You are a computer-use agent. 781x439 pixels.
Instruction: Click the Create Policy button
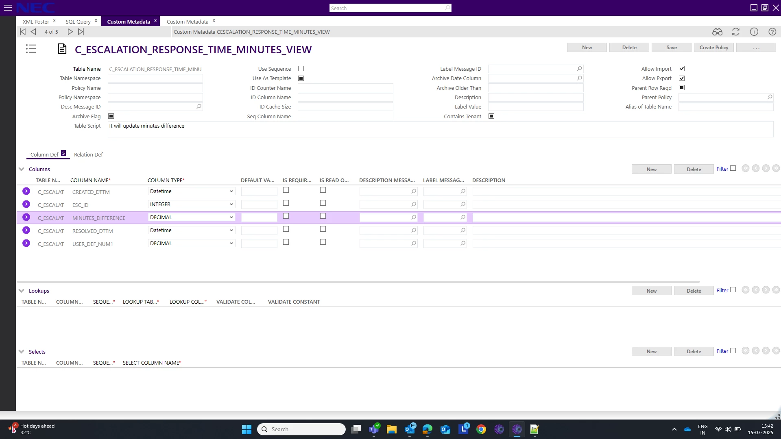[x=713, y=48]
